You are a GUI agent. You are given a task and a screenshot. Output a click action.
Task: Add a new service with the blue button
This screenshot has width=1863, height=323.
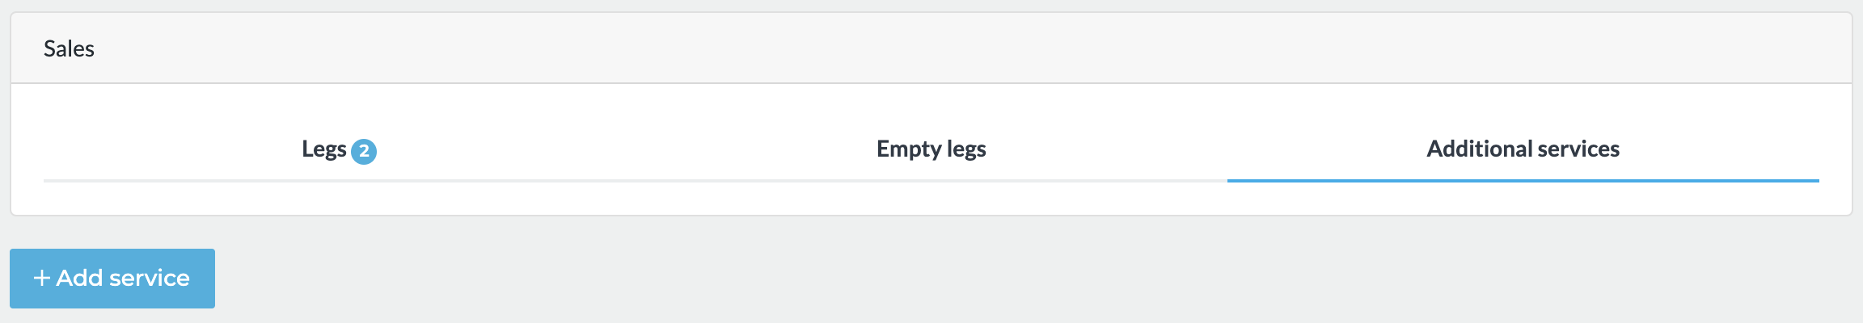click(x=112, y=279)
